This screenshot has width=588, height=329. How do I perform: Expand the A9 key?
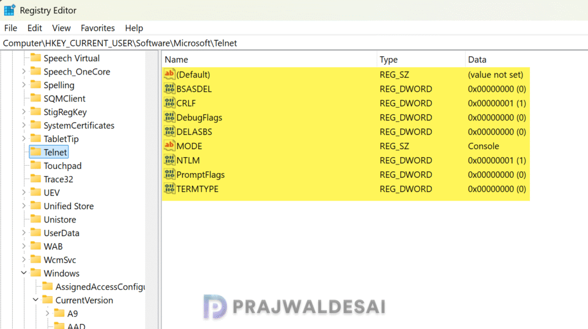tap(48, 314)
